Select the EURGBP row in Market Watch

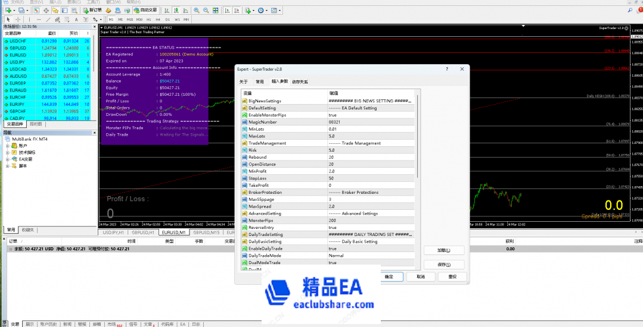[x=46, y=83]
